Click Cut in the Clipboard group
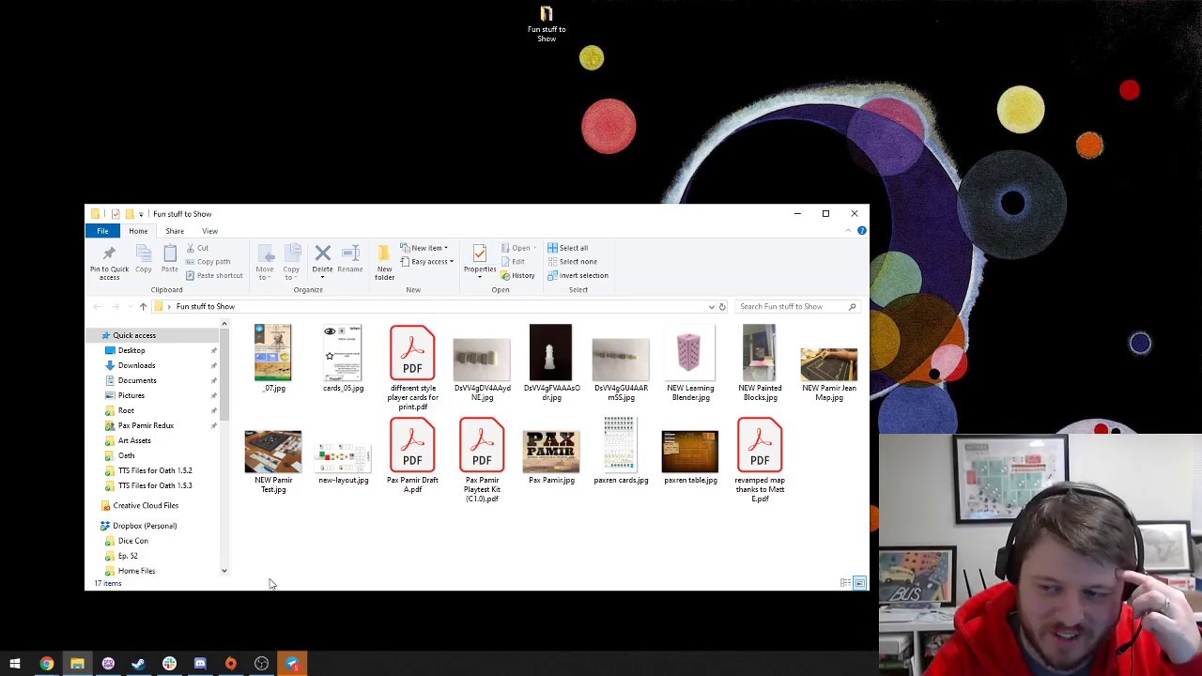Screen dimensions: 1202x676 (197, 248)
